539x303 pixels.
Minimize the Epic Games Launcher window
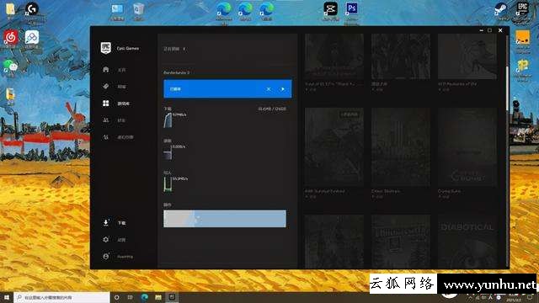pos(481,30)
